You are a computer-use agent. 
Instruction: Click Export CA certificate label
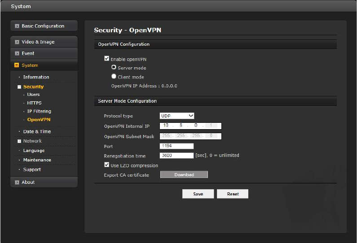click(x=126, y=175)
